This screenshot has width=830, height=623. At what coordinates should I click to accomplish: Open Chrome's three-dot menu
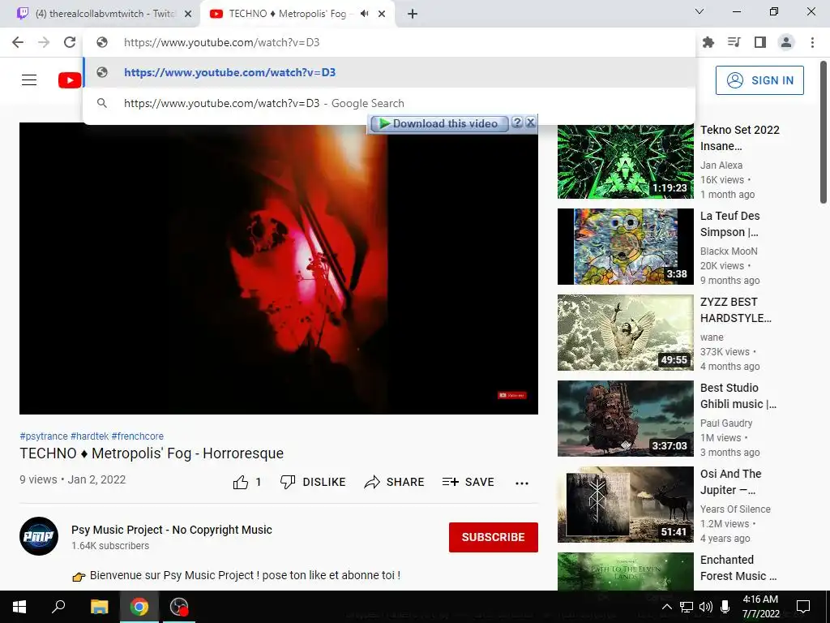[812, 42]
